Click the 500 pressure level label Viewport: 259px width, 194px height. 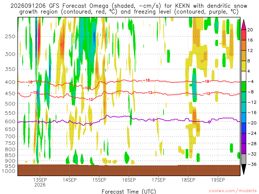(10, 104)
